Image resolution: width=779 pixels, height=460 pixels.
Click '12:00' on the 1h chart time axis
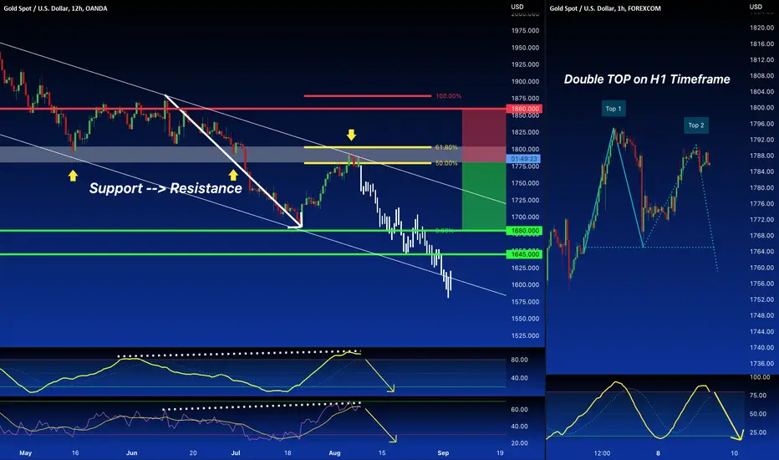tap(602, 453)
